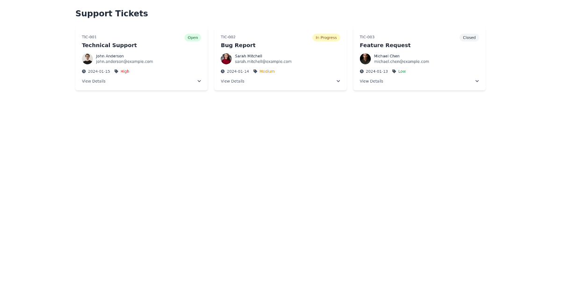This screenshot has width=561, height=294.
Task: Click the TIC-002 ticket identifier
Action: pyautogui.click(x=228, y=37)
